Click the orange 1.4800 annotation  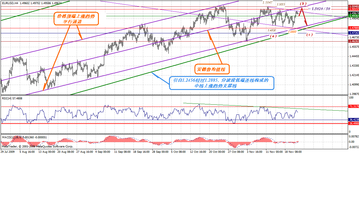tap(292, 31)
